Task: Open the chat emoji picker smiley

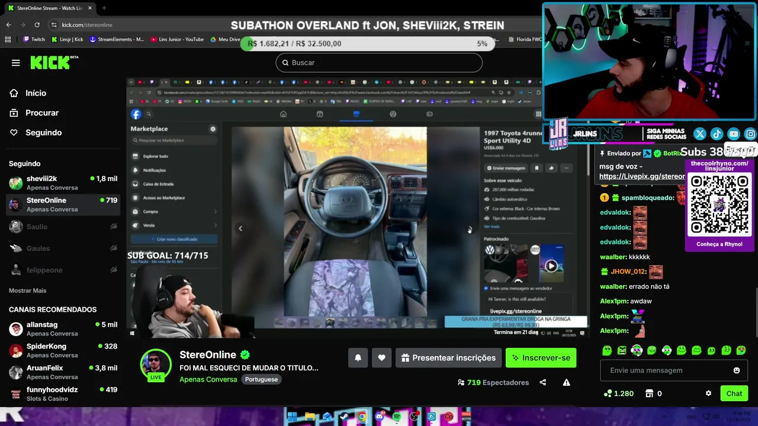Action: (737, 370)
